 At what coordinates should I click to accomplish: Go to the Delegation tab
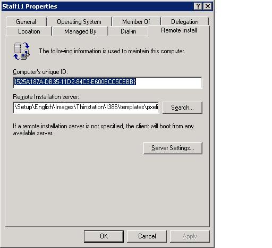point(185,22)
